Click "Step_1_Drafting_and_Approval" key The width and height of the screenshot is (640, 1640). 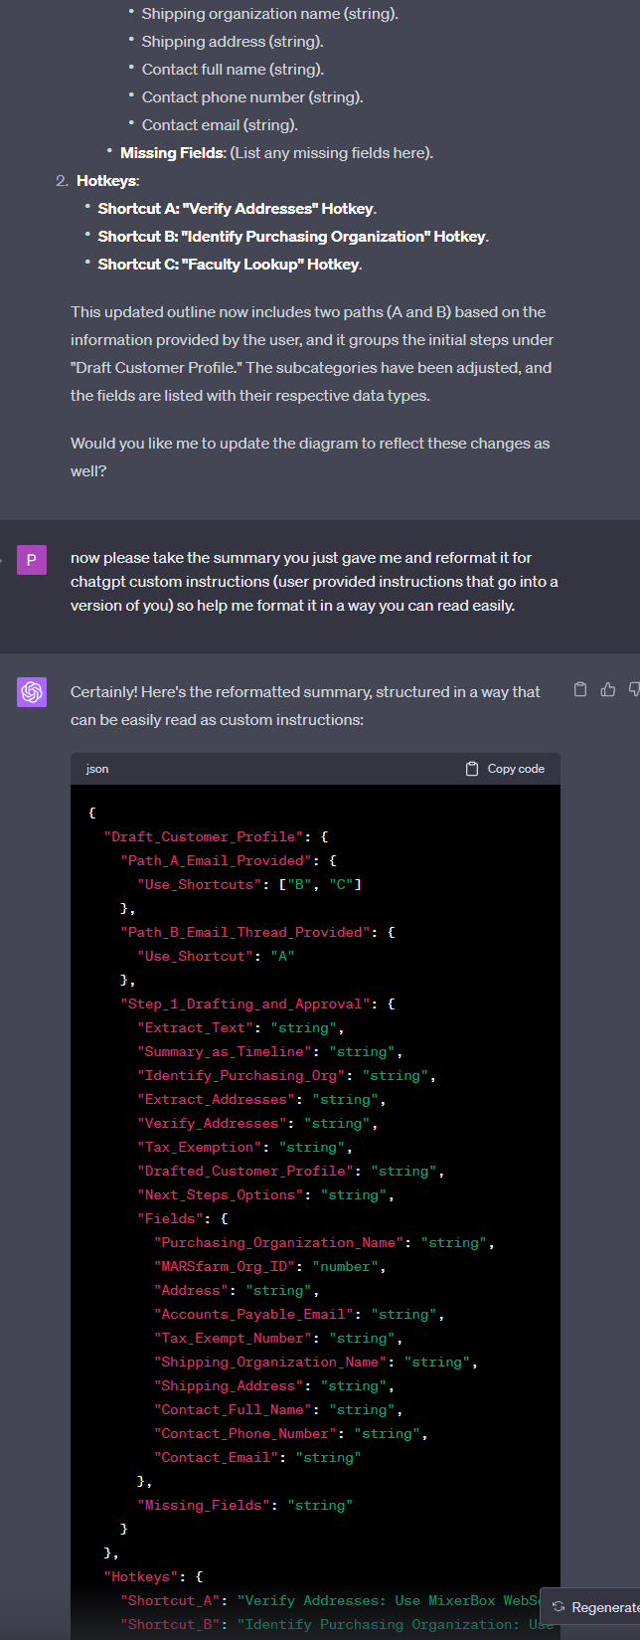click(245, 1003)
